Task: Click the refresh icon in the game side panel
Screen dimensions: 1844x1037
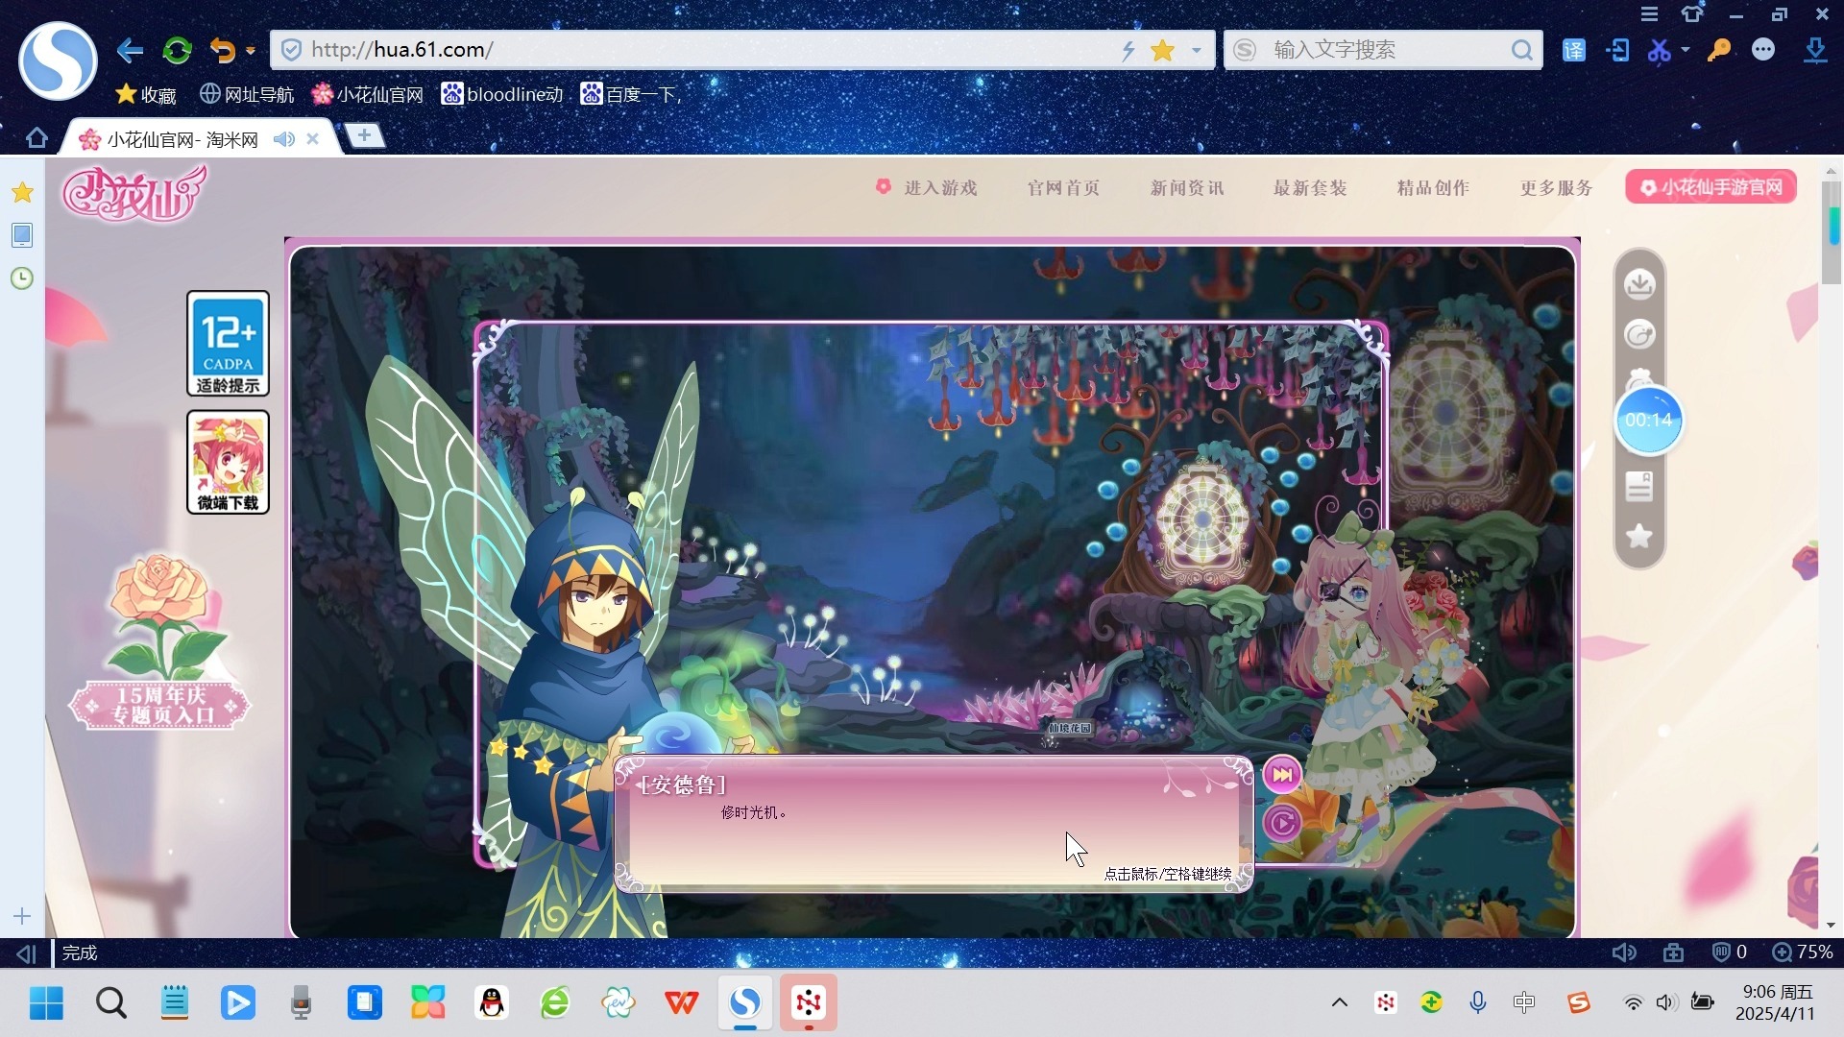Action: (x=1638, y=334)
